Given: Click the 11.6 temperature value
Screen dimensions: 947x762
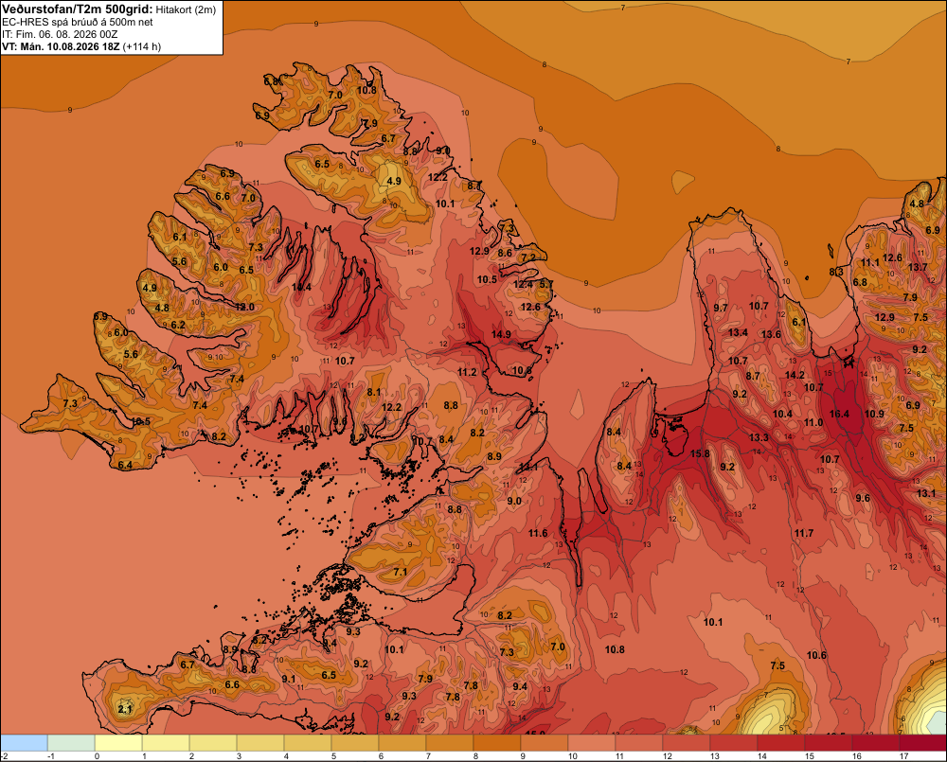Looking at the screenshot, I should pos(538,533).
